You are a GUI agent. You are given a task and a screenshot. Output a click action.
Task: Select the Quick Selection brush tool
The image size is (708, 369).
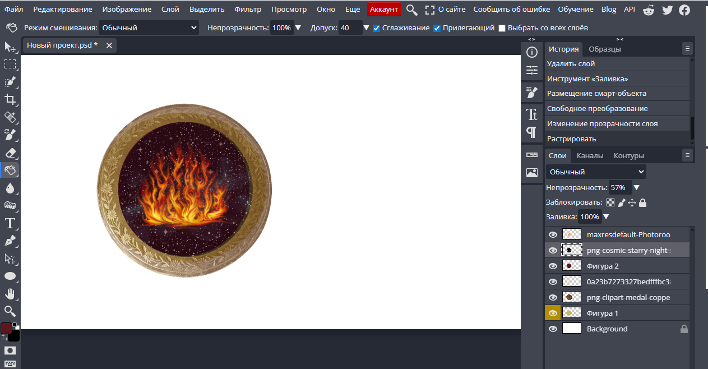[10, 82]
